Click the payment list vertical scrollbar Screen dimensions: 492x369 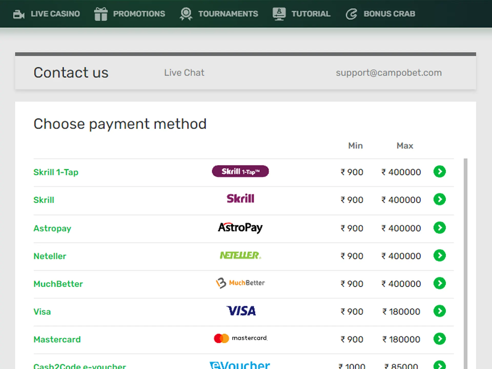coord(466,264)
